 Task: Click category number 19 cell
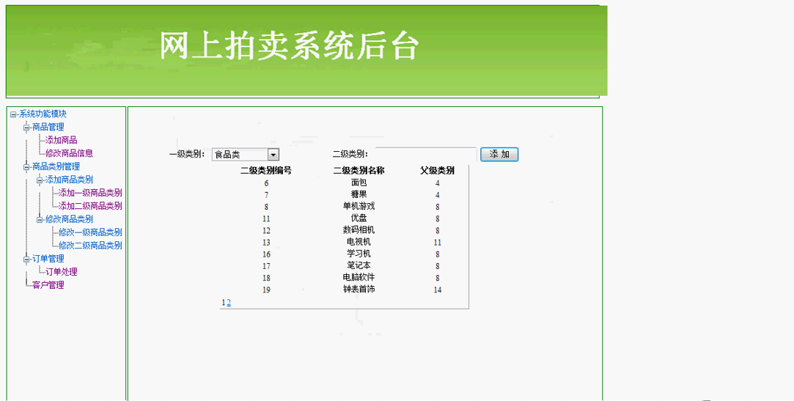tap(266, 290)
